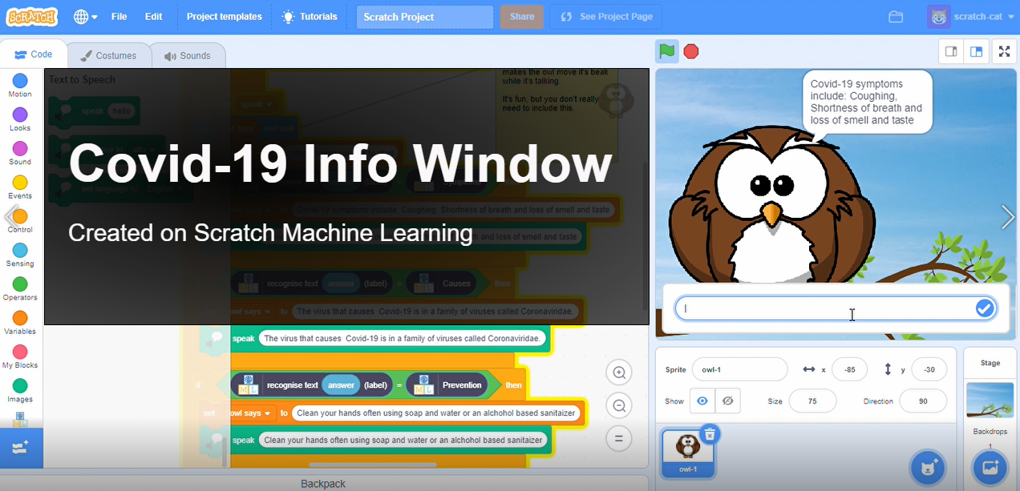Viewport: 1020px width, 491px height.
Task: Click the Add Extension button
Action: pyautogui.click(x=21, y=448)
